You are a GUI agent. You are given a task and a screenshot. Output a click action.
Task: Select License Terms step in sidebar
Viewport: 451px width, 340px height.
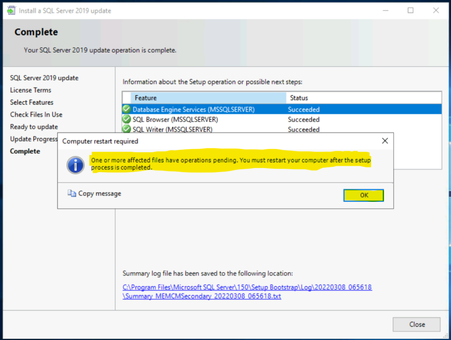tap(30, 90)
